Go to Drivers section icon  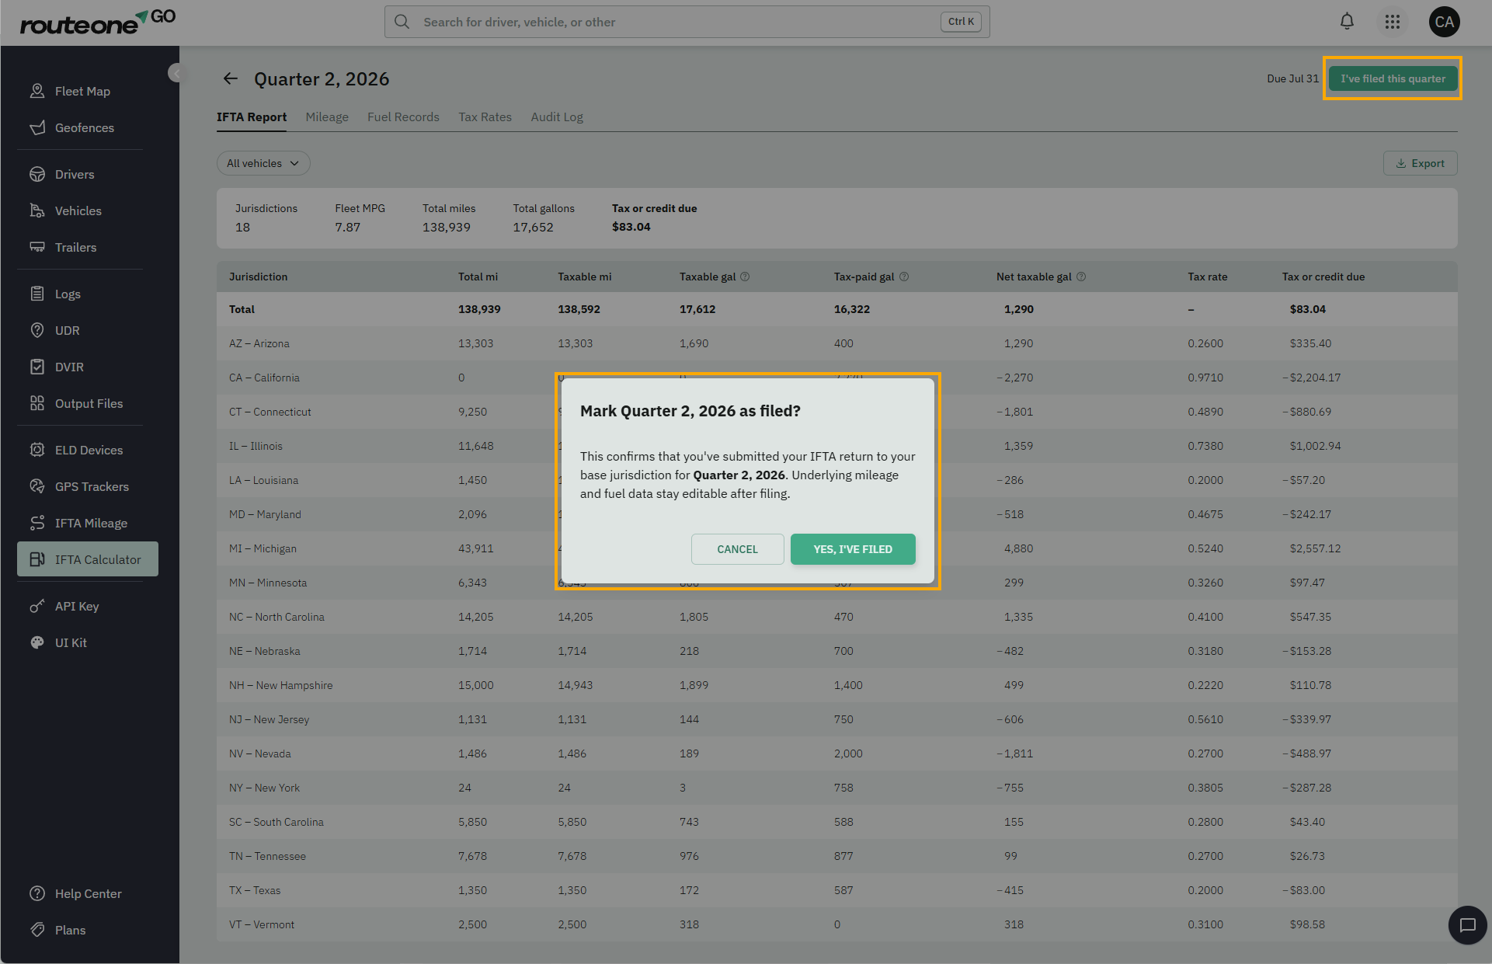(x=37, y=174)
